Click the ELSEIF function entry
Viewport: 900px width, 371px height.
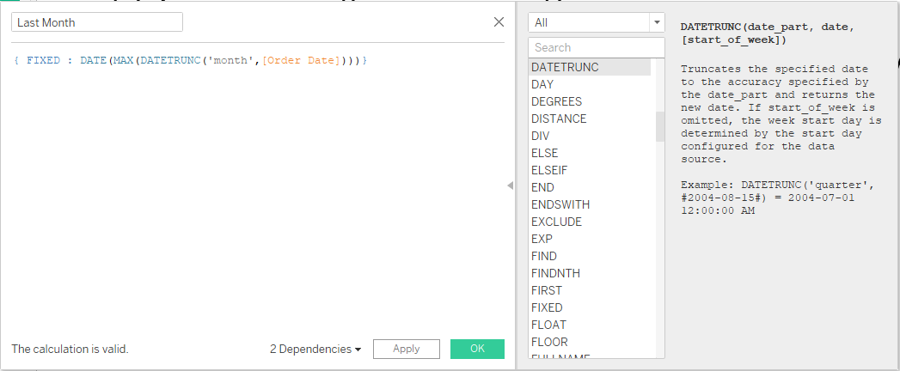pyautogui.click(x=548, y=170)
